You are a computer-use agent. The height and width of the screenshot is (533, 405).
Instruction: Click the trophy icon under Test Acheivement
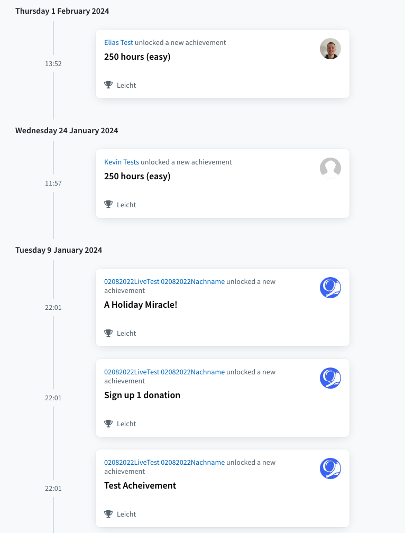click(108, 513)
